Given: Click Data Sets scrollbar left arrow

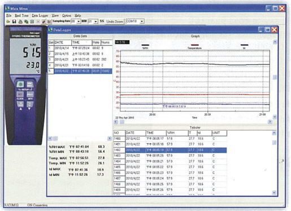Looking at the screenshot, I should click(x=50, y=139).
